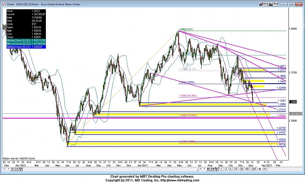This screenshot has width=305, height=182.
Task: Click the Jan 2012 date axis label
Action: tap(266, 165)
